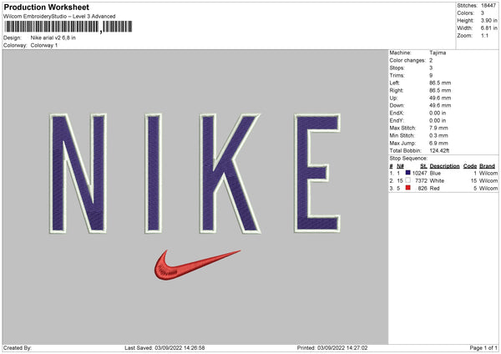Click the 'Red' description in stop sequence
The image size is (501, 354).
pyautogui.click(x=434, y=189)
